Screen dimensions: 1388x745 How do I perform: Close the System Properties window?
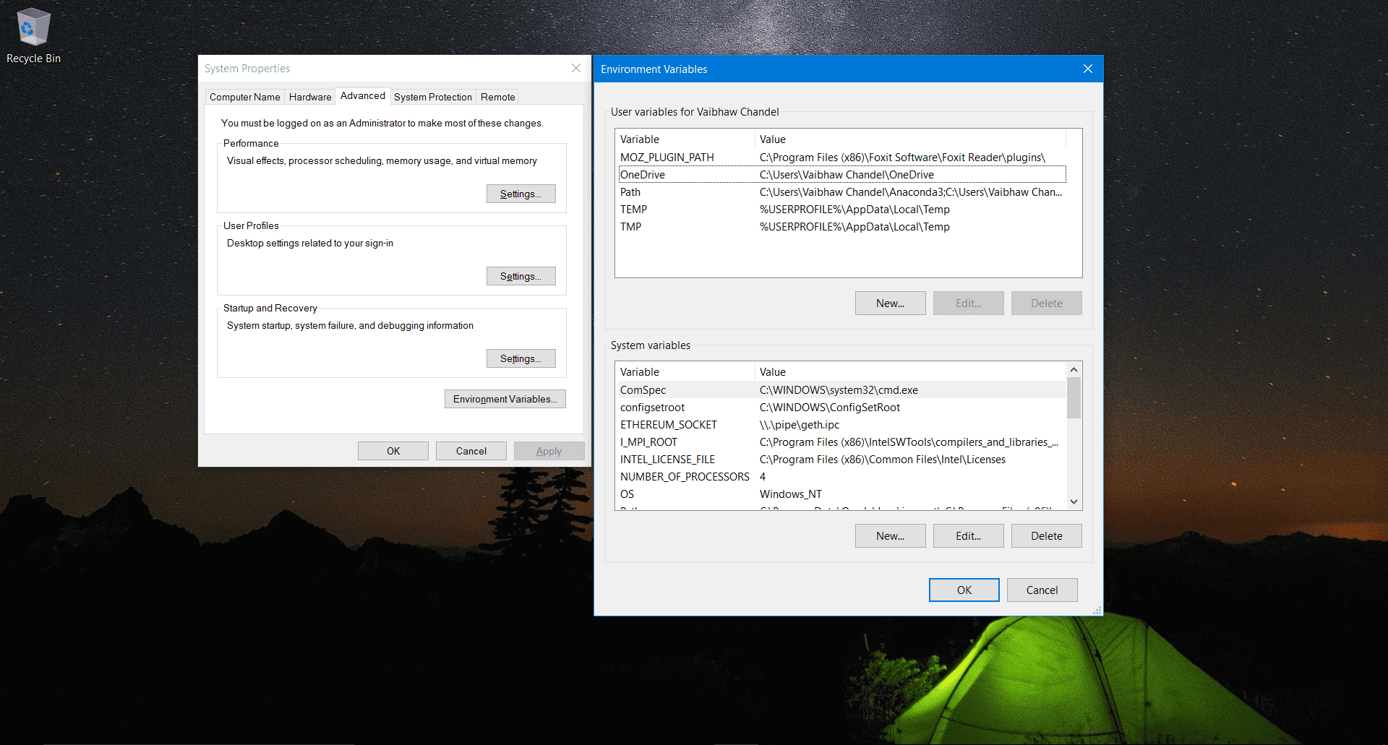pos(576,68)
